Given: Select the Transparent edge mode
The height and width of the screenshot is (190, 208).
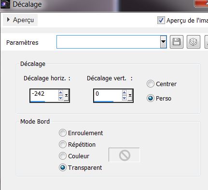Looking at the screenshot, I should pos(63,167).
